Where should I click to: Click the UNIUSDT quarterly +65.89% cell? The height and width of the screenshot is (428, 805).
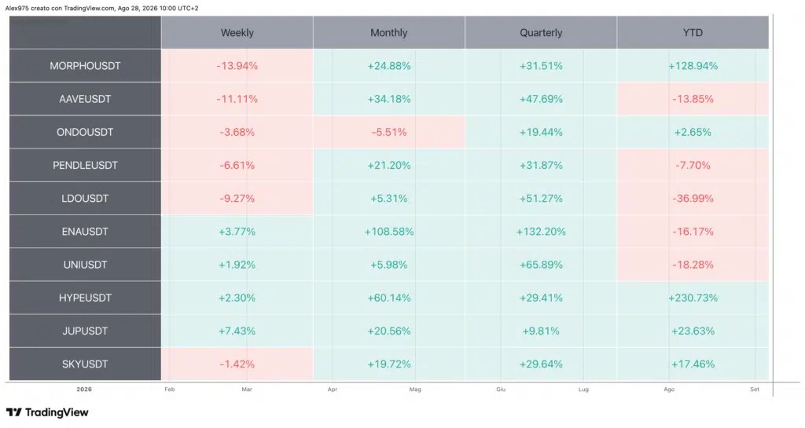click(541, 265)
